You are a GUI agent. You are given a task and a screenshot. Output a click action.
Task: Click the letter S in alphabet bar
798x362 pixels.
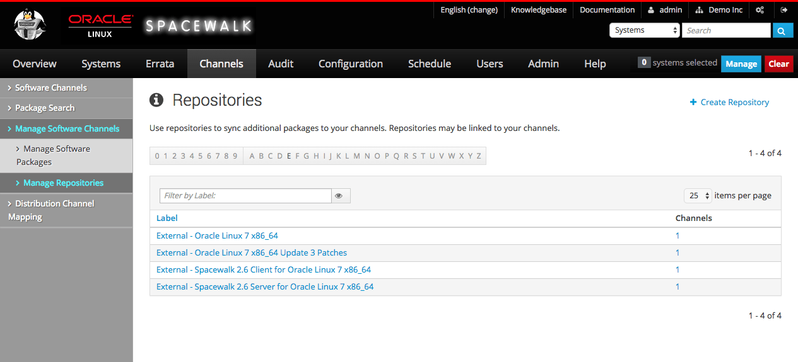414,156
